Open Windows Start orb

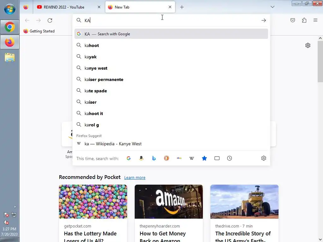pyautogui.click(x=9, y=9)
